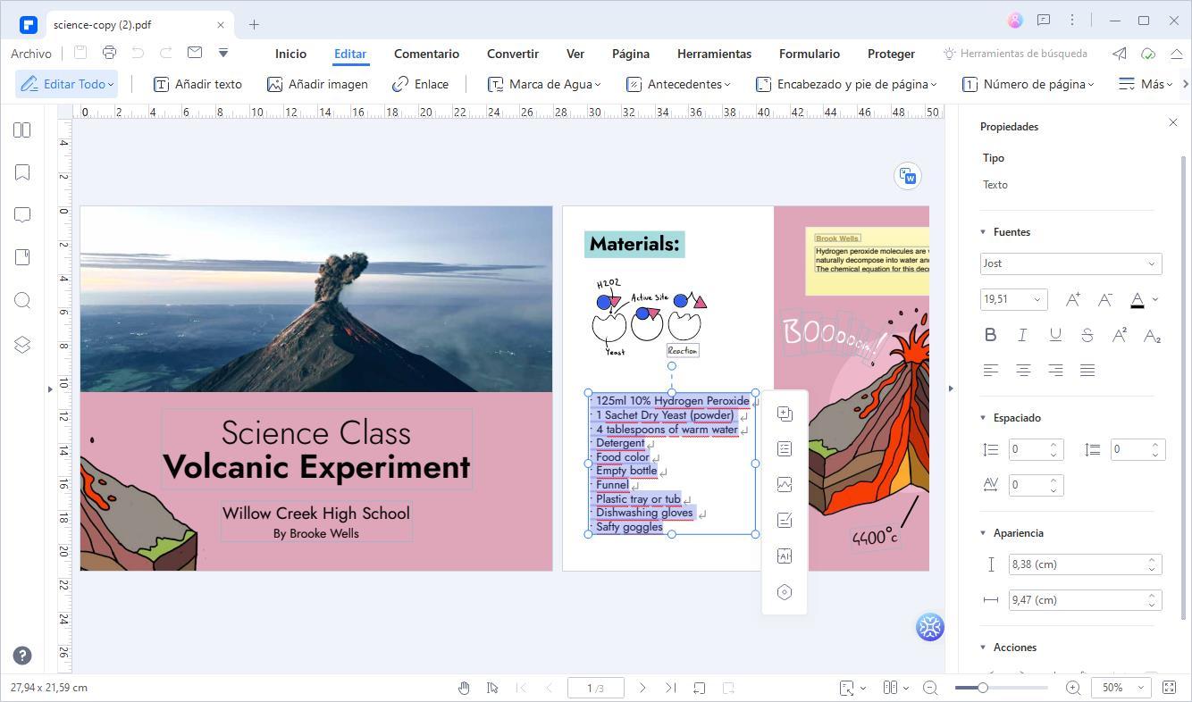Viewport: 1192px width, 702px height.
Task: Click the search magnifier in left sidebar
Action: tap(22, 300)
